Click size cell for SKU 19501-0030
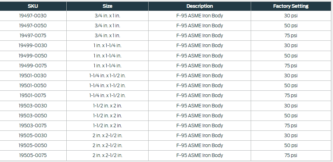 tap(107, 76)
